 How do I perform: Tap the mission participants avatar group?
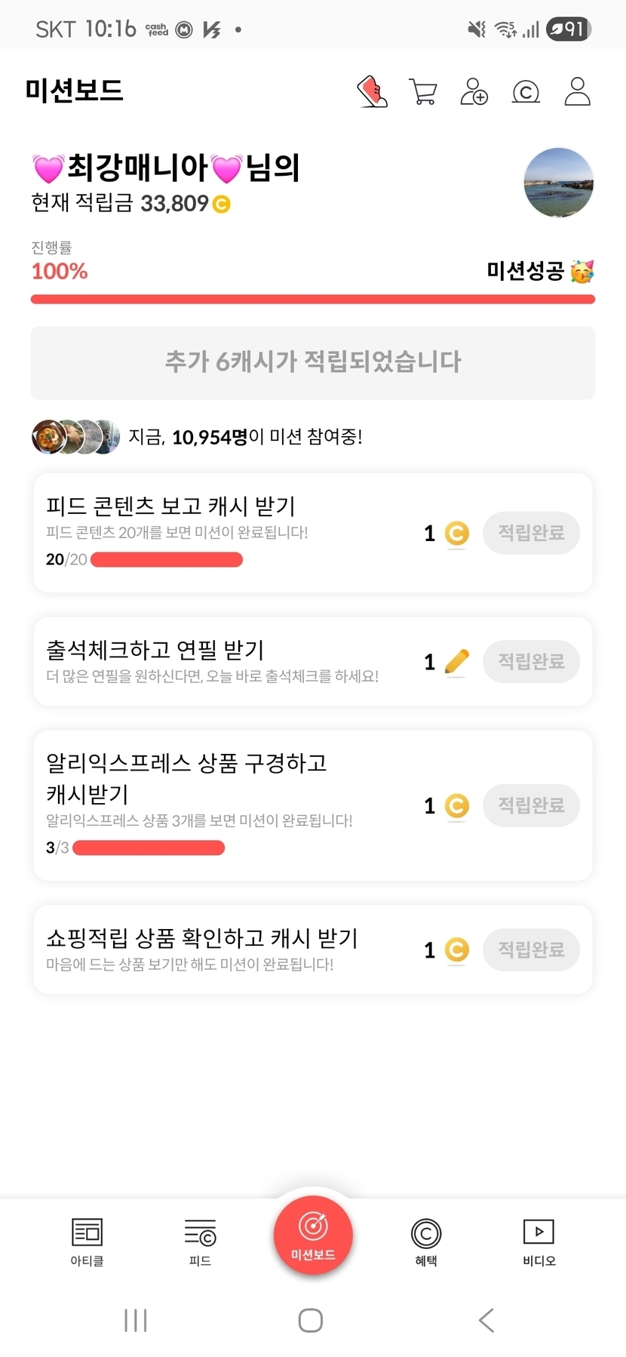coord(75,436)
